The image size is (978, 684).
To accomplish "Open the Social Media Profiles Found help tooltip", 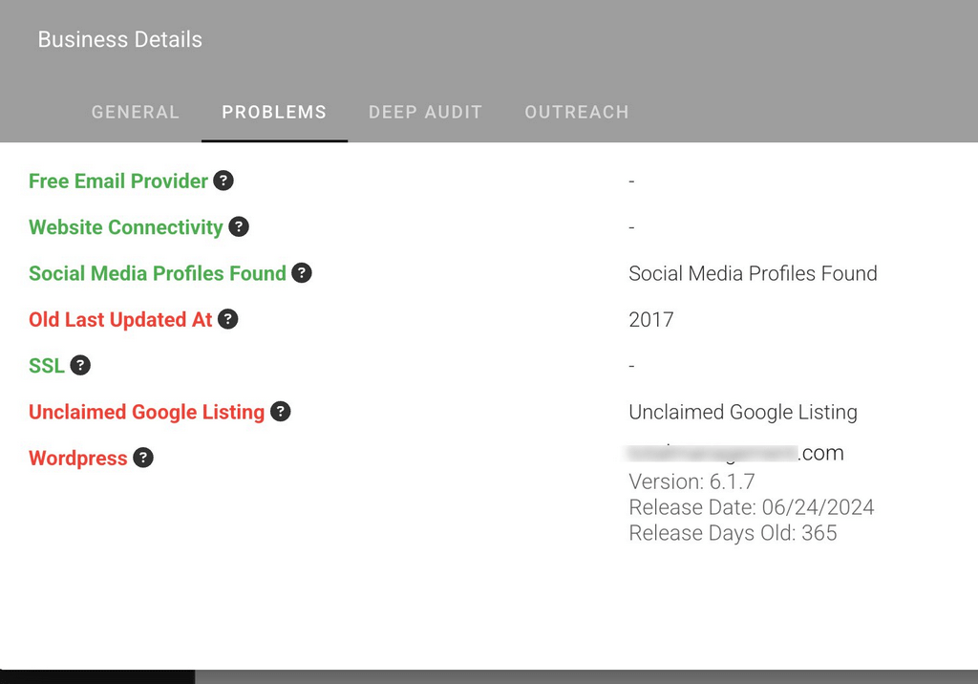I will (x=301, y=273).
